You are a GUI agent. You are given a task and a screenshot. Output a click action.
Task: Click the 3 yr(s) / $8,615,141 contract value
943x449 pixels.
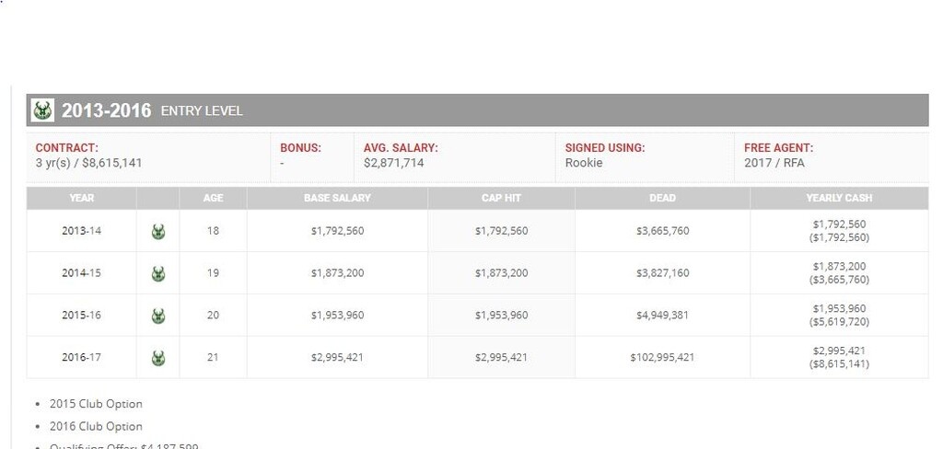tap(88, 164)
